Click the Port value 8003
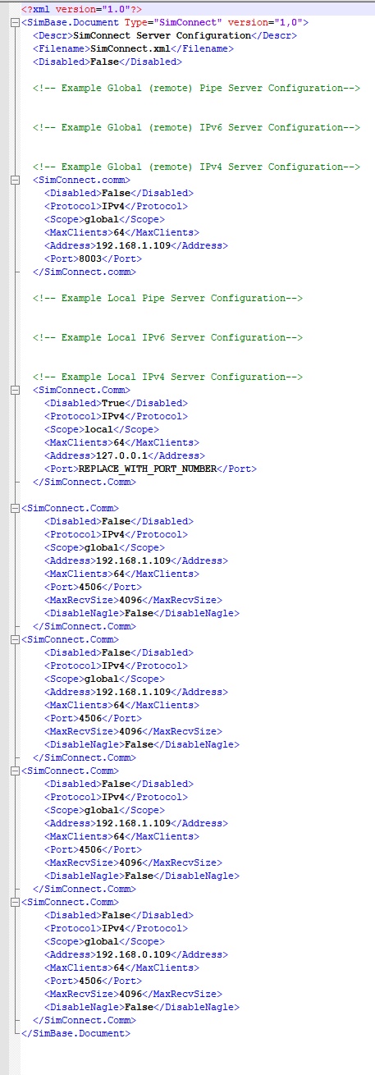Viewport: 375px width, 1075px height. (x=91, y=258)
